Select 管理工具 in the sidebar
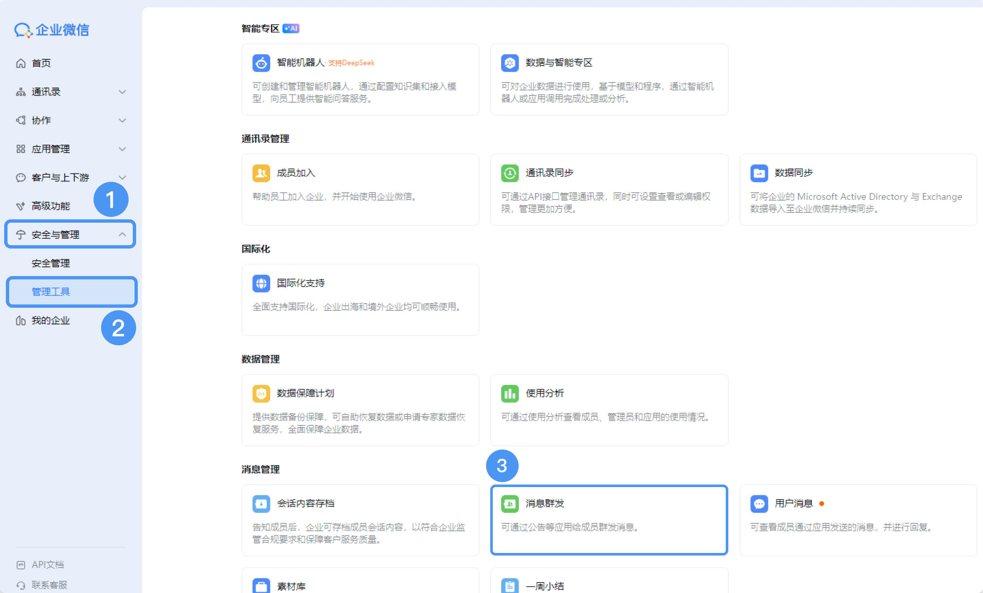This screenshot has height=593, width=983. [51, 291]
